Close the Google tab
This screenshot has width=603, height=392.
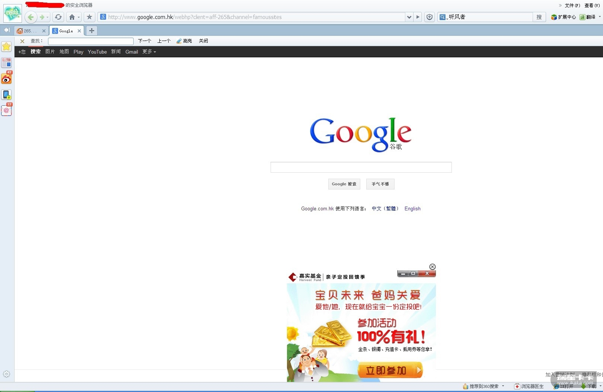point(79,31)
